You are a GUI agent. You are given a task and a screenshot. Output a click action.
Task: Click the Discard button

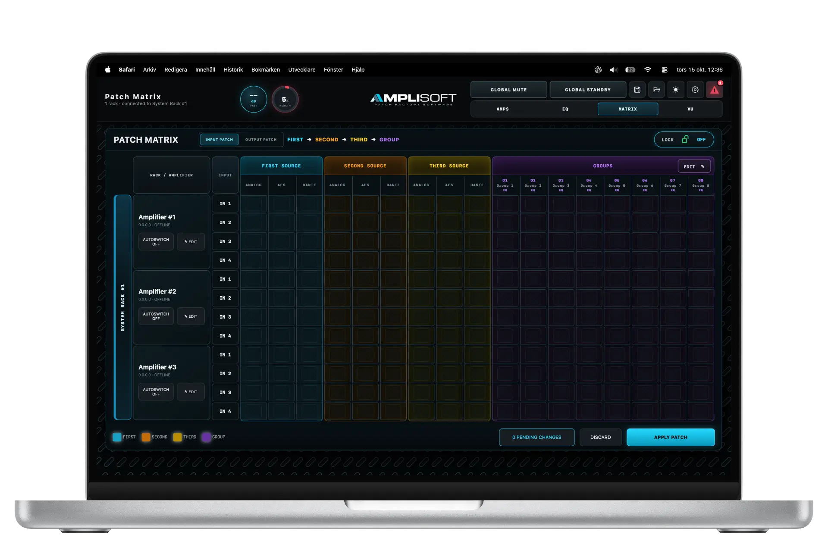[x=600, y=437]
